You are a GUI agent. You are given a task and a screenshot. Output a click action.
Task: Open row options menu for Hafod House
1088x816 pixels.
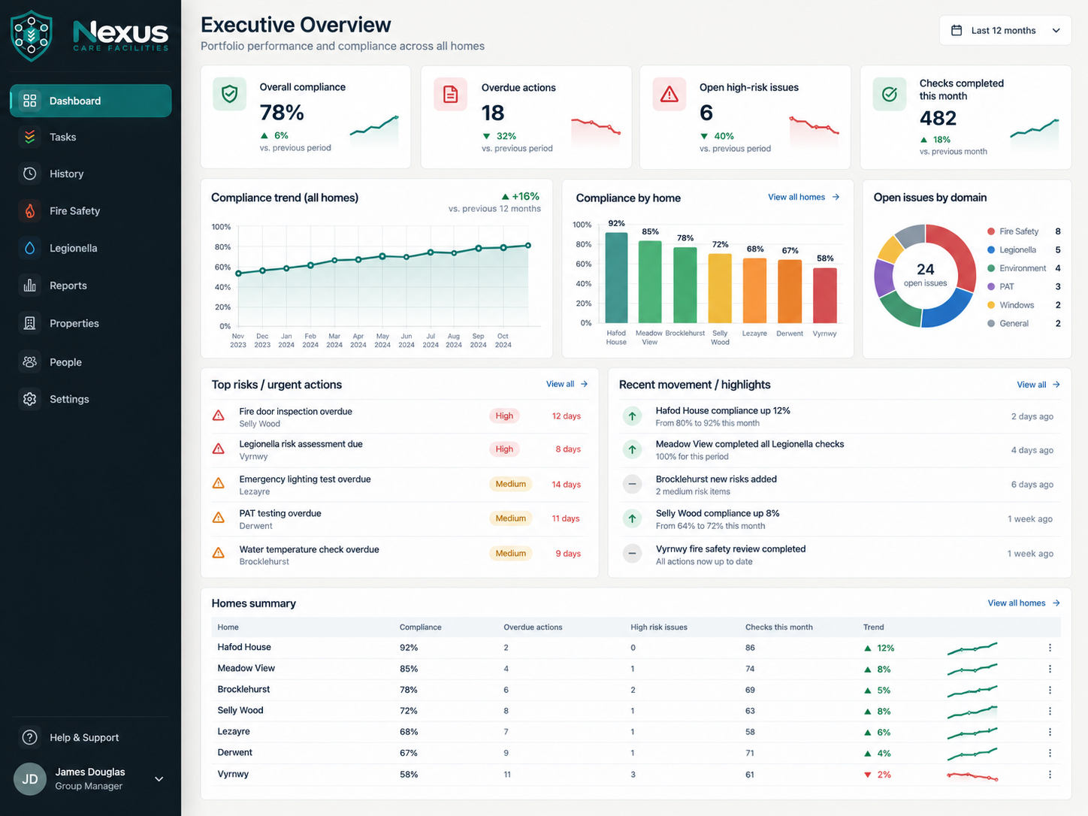click(x=1050, y=648)
